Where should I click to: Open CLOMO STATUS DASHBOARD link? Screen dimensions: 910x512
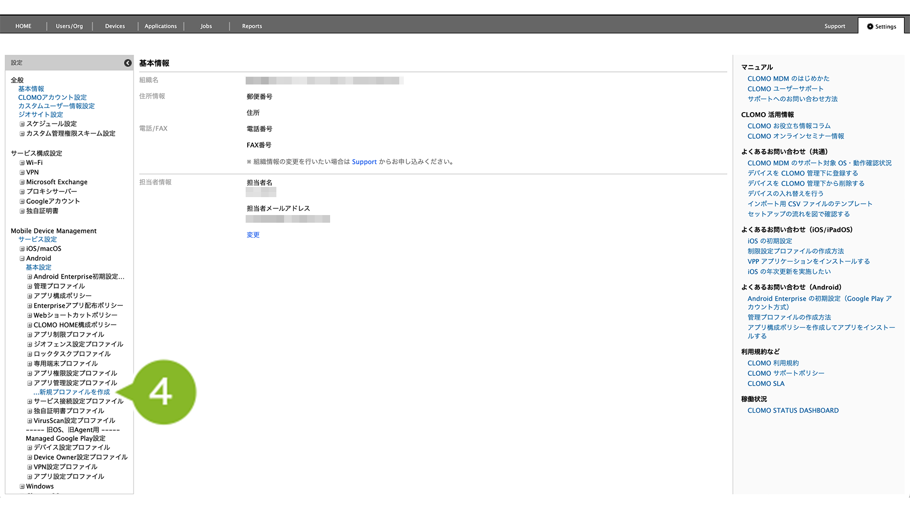point(793,411)
